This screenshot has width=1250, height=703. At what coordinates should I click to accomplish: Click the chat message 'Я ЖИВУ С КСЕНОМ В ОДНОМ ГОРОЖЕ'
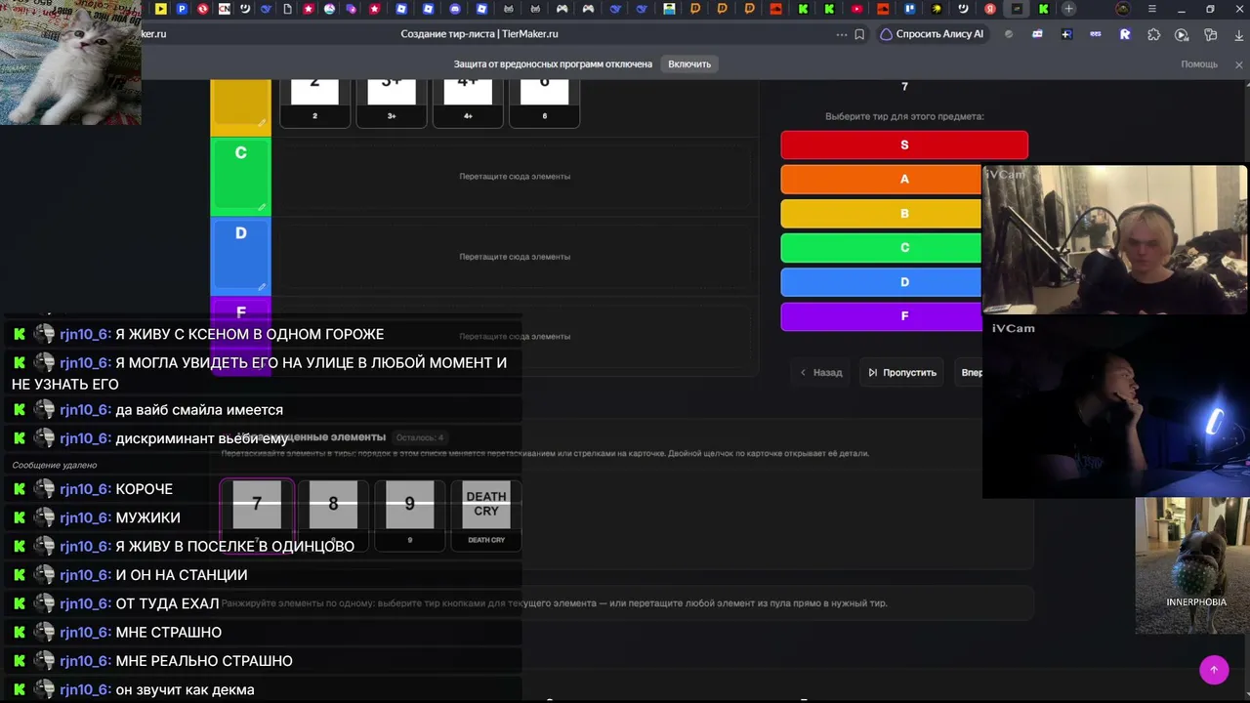[250, 334]
